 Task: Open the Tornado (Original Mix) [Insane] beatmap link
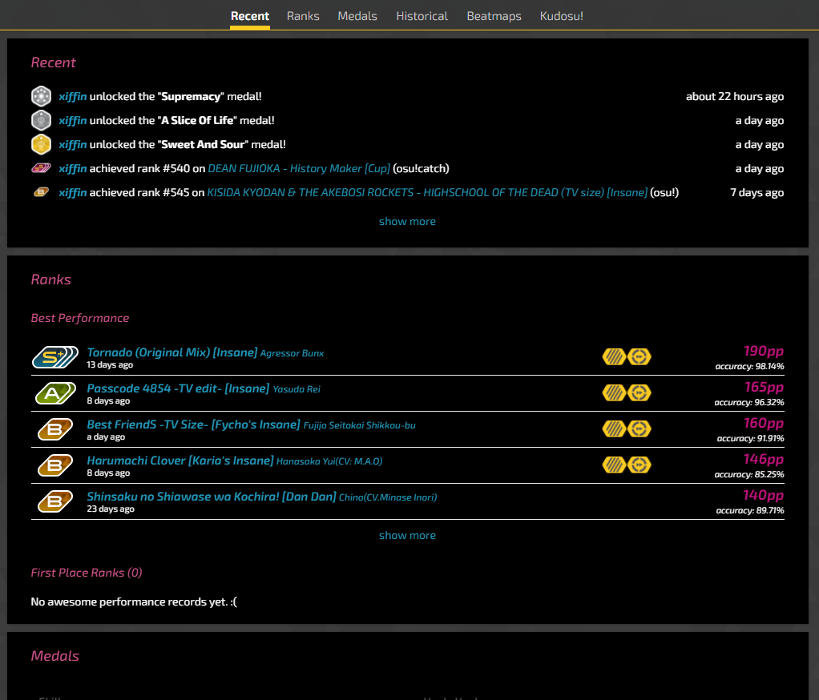click(x=171, y=352)
